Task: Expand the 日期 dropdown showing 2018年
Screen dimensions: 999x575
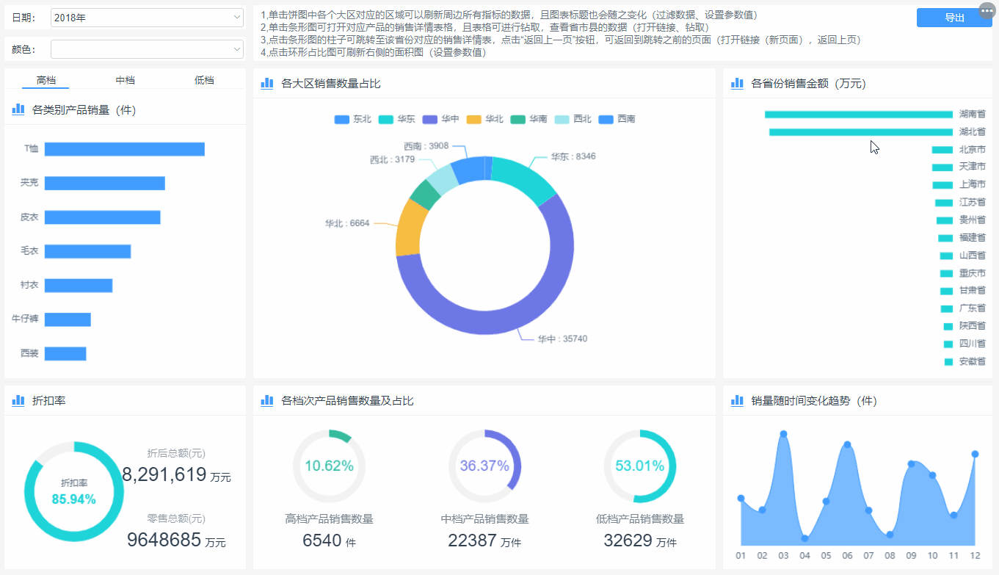Action: coord(147,17)
